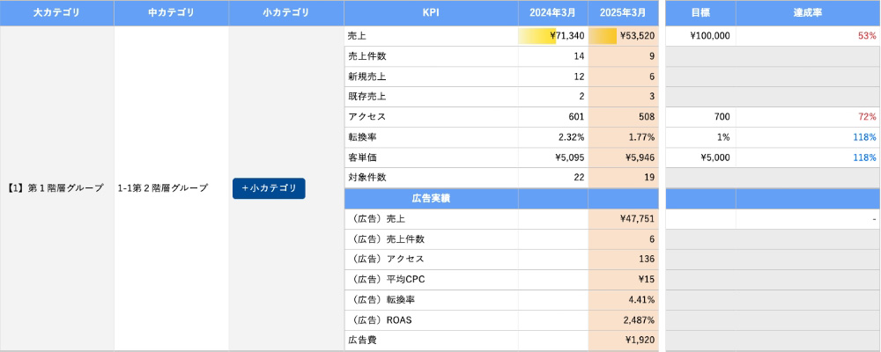Click the 2,487% ROAS value cell
The width and height of the screenshot is (881, 352).
pyautogui.click(x=623, y=320)
